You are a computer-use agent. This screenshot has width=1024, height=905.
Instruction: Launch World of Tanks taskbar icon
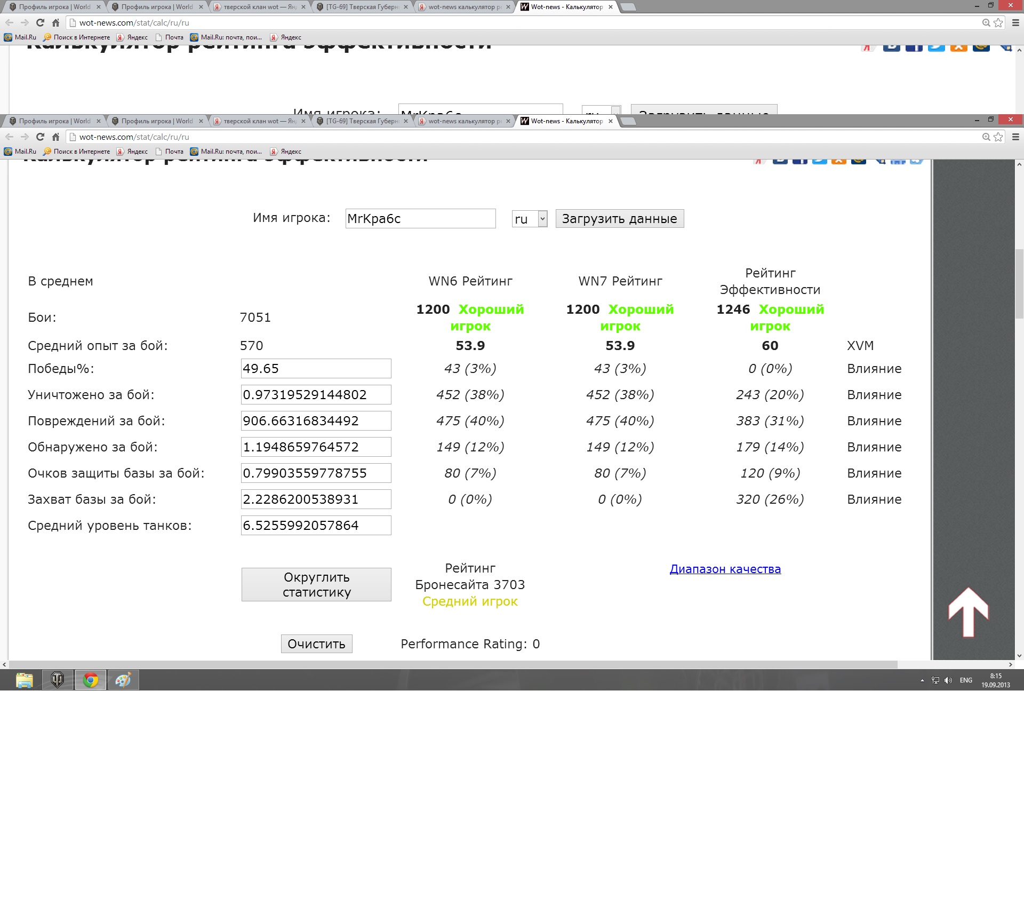click(58, 680)
